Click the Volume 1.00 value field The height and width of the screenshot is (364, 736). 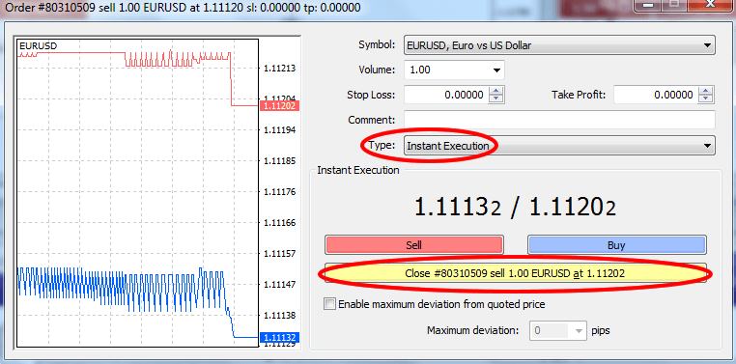(446, 70)
